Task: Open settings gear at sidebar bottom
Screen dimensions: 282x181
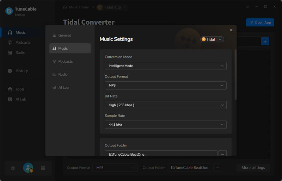Action: click(13, 168)
